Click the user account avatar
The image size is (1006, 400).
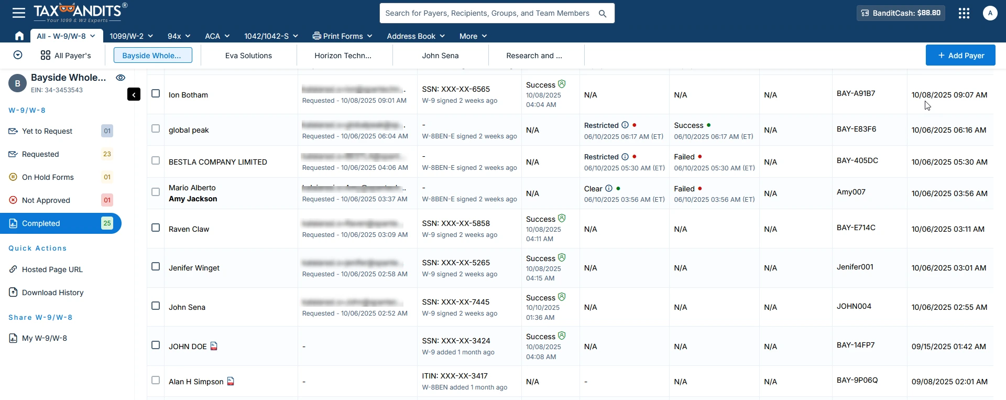click(990, 13)
